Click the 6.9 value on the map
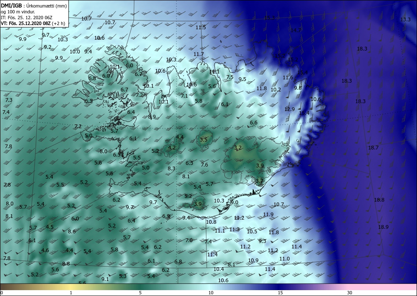The height and width of the screenshot is (296, 417). pos(166,216)
